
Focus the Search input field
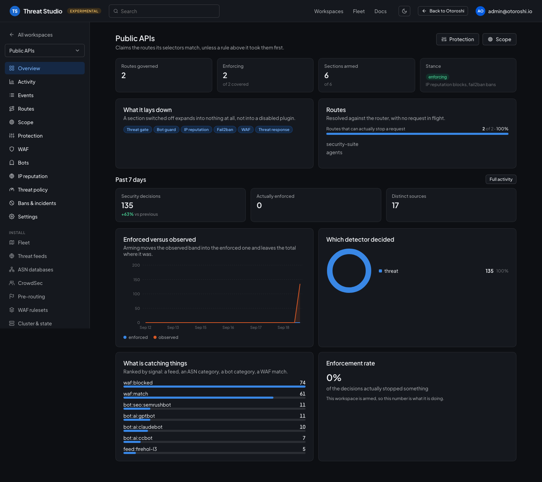pyautogui.click(x=164, y=11)
